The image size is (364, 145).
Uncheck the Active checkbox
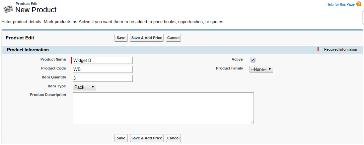point(253,60)
